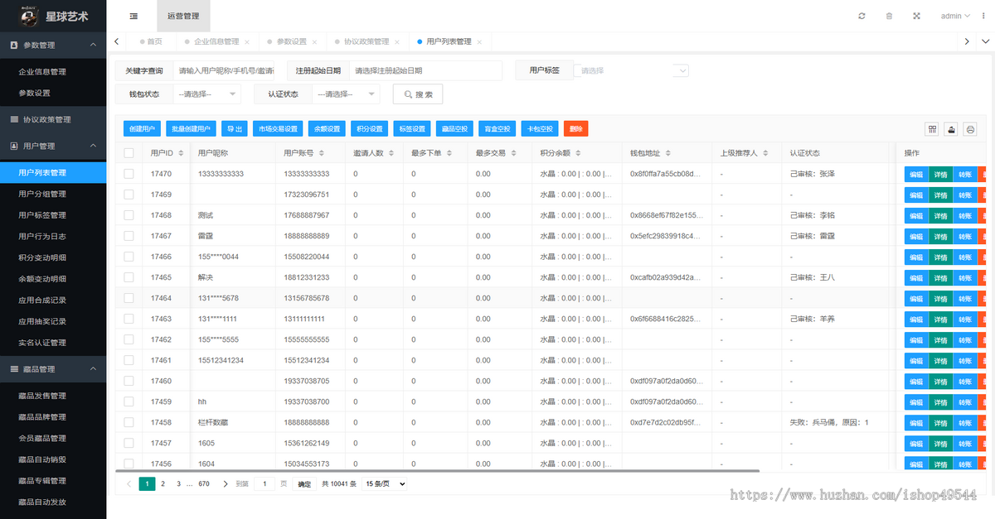Click the print icon above table
Viewport: 995px width, 519px height.
tap(970, 129)
